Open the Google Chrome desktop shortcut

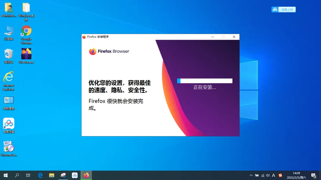click(26, 31)
